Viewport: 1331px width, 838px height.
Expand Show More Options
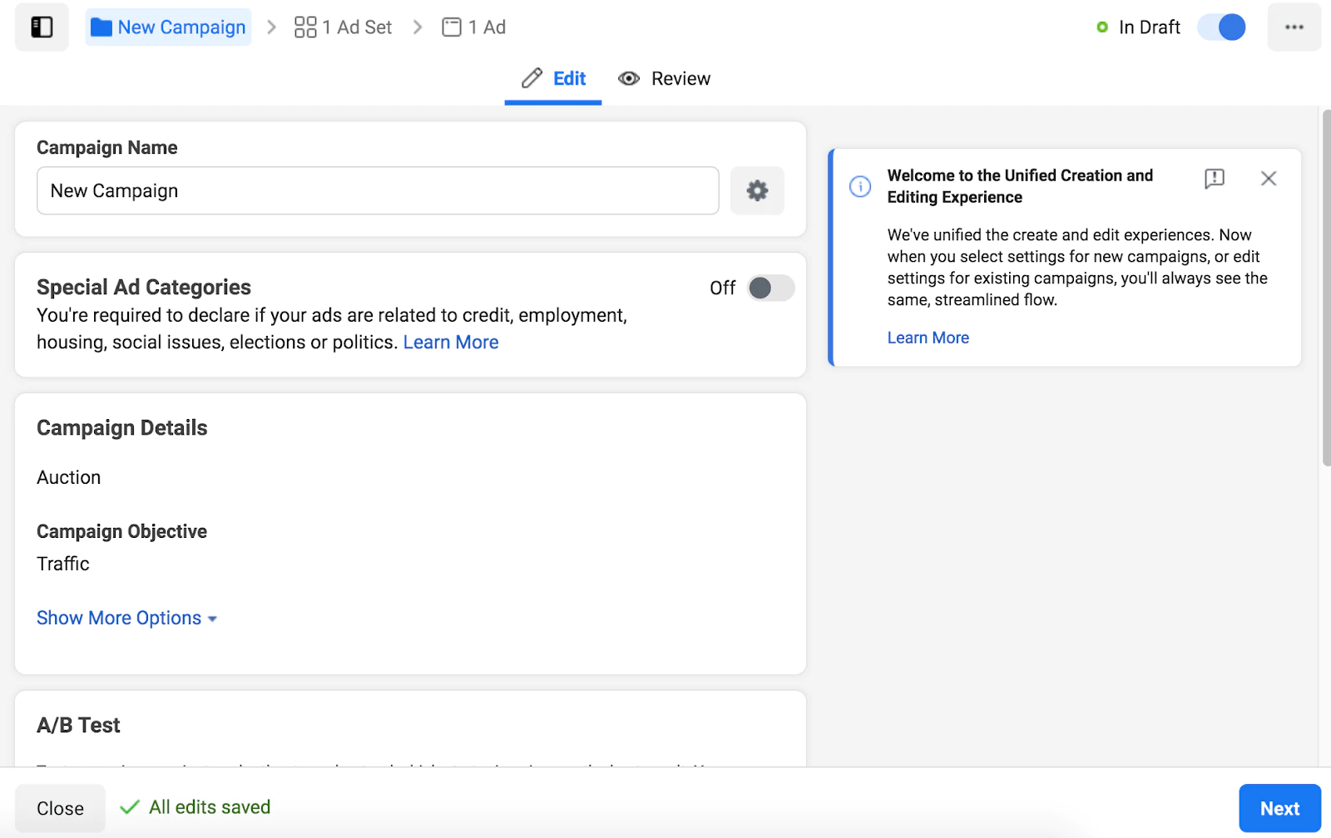[126, 619]
